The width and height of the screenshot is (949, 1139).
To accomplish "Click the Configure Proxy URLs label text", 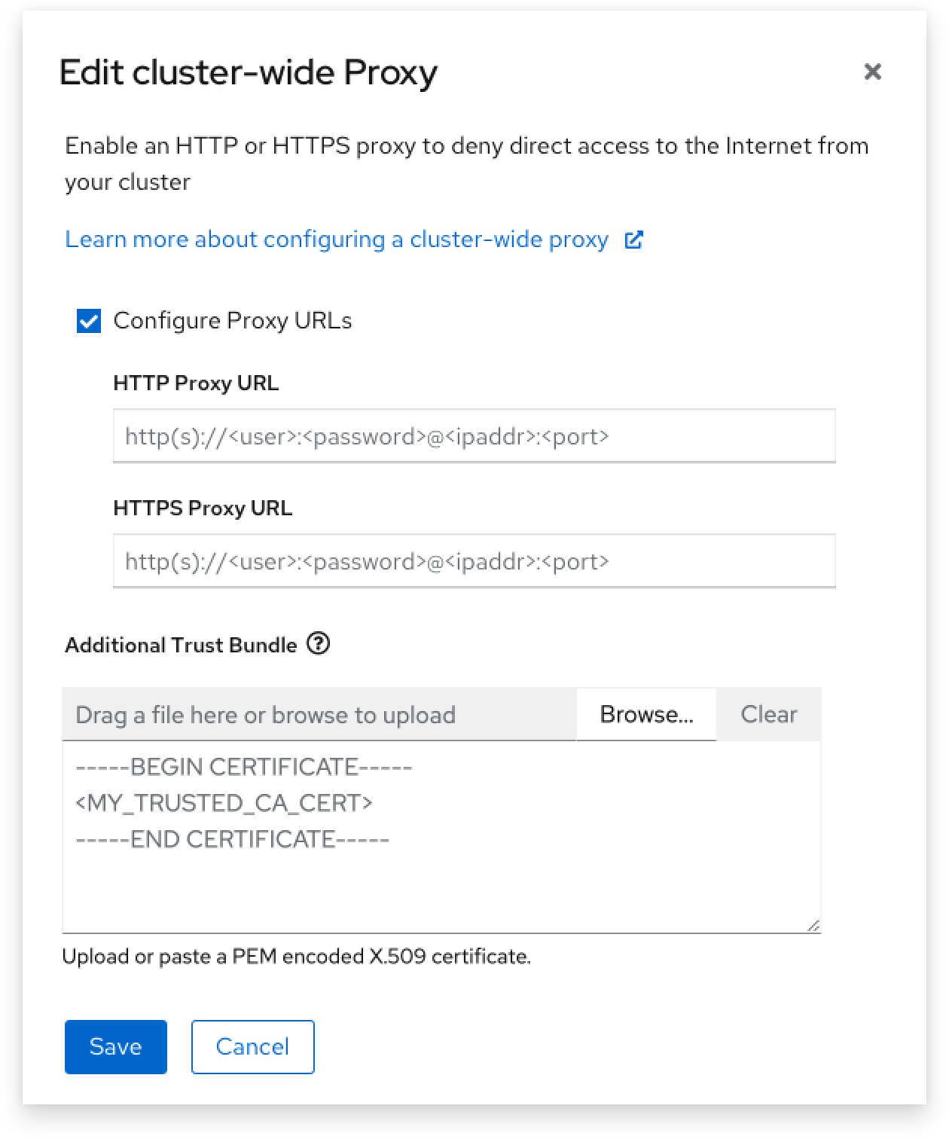I will click(232, 321).
